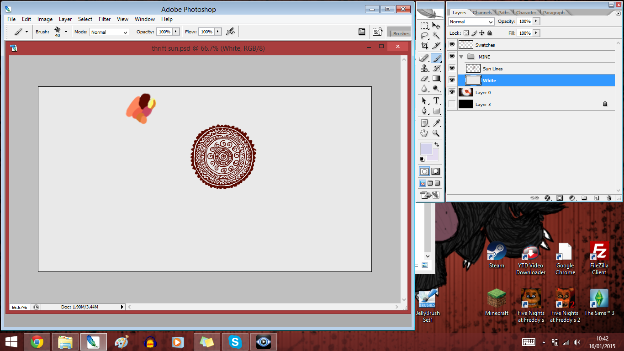
Task: Toggle visibility of the Sun Lines layer
Action: tap(452, 68)
